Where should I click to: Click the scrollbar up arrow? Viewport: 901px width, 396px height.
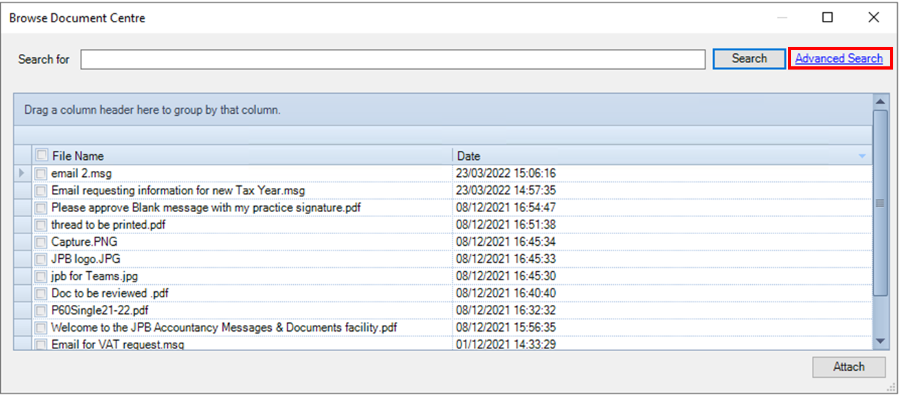[x=880, y=102]
